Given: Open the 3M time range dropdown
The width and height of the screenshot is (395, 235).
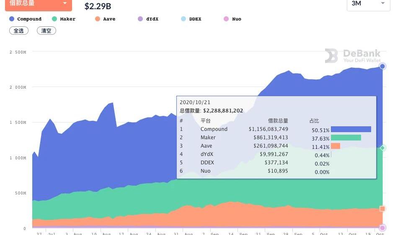Looking at the screenshot, I should pos(368,4).
